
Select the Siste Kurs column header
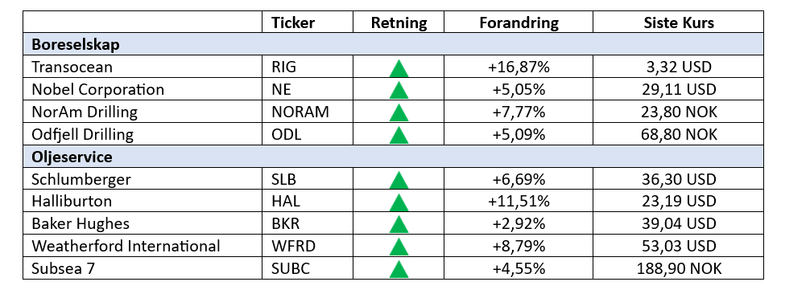pyautogui.click(x=678, y=22)
